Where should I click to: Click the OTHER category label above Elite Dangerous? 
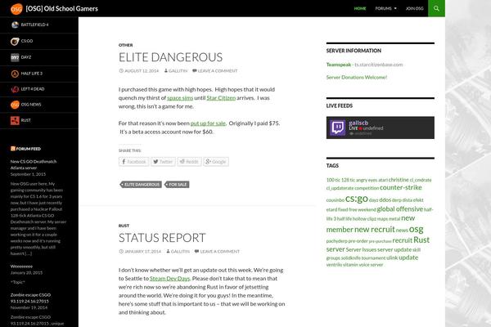125,45
